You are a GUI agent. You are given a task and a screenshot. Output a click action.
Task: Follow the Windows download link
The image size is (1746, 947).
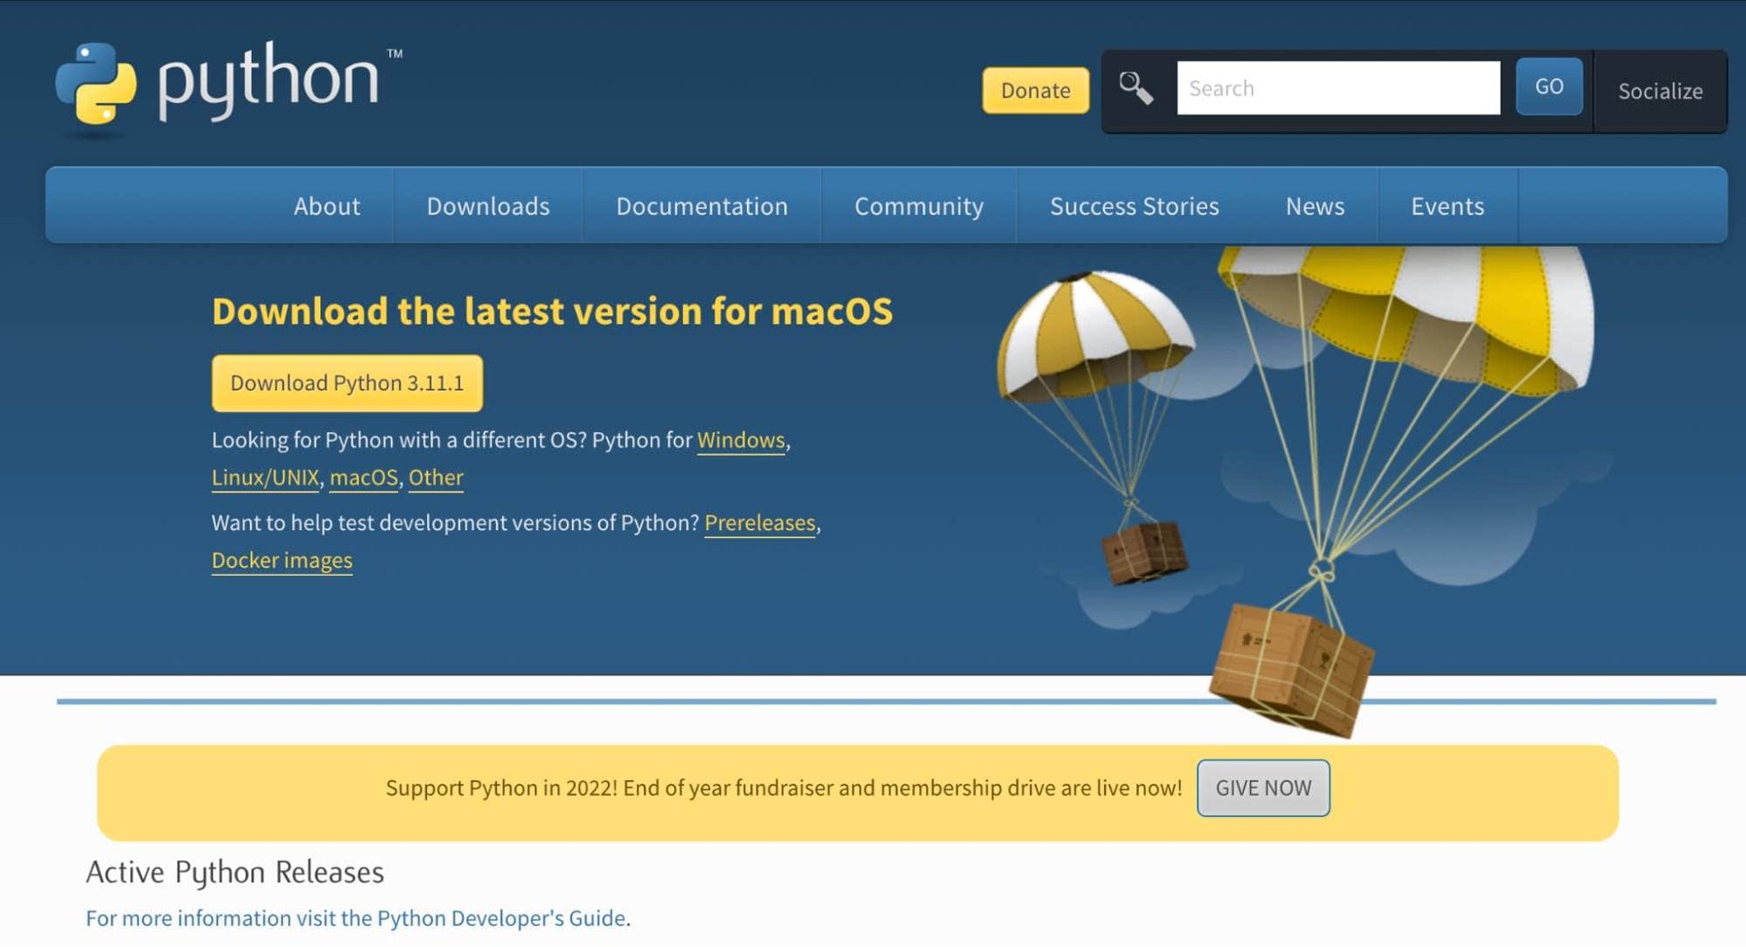[741, 440]
